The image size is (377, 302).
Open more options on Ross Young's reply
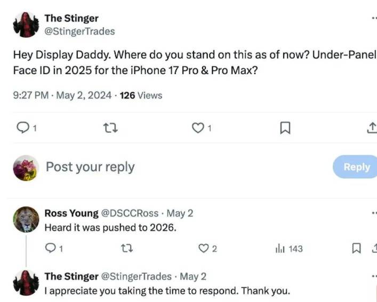tap(373, 213)
